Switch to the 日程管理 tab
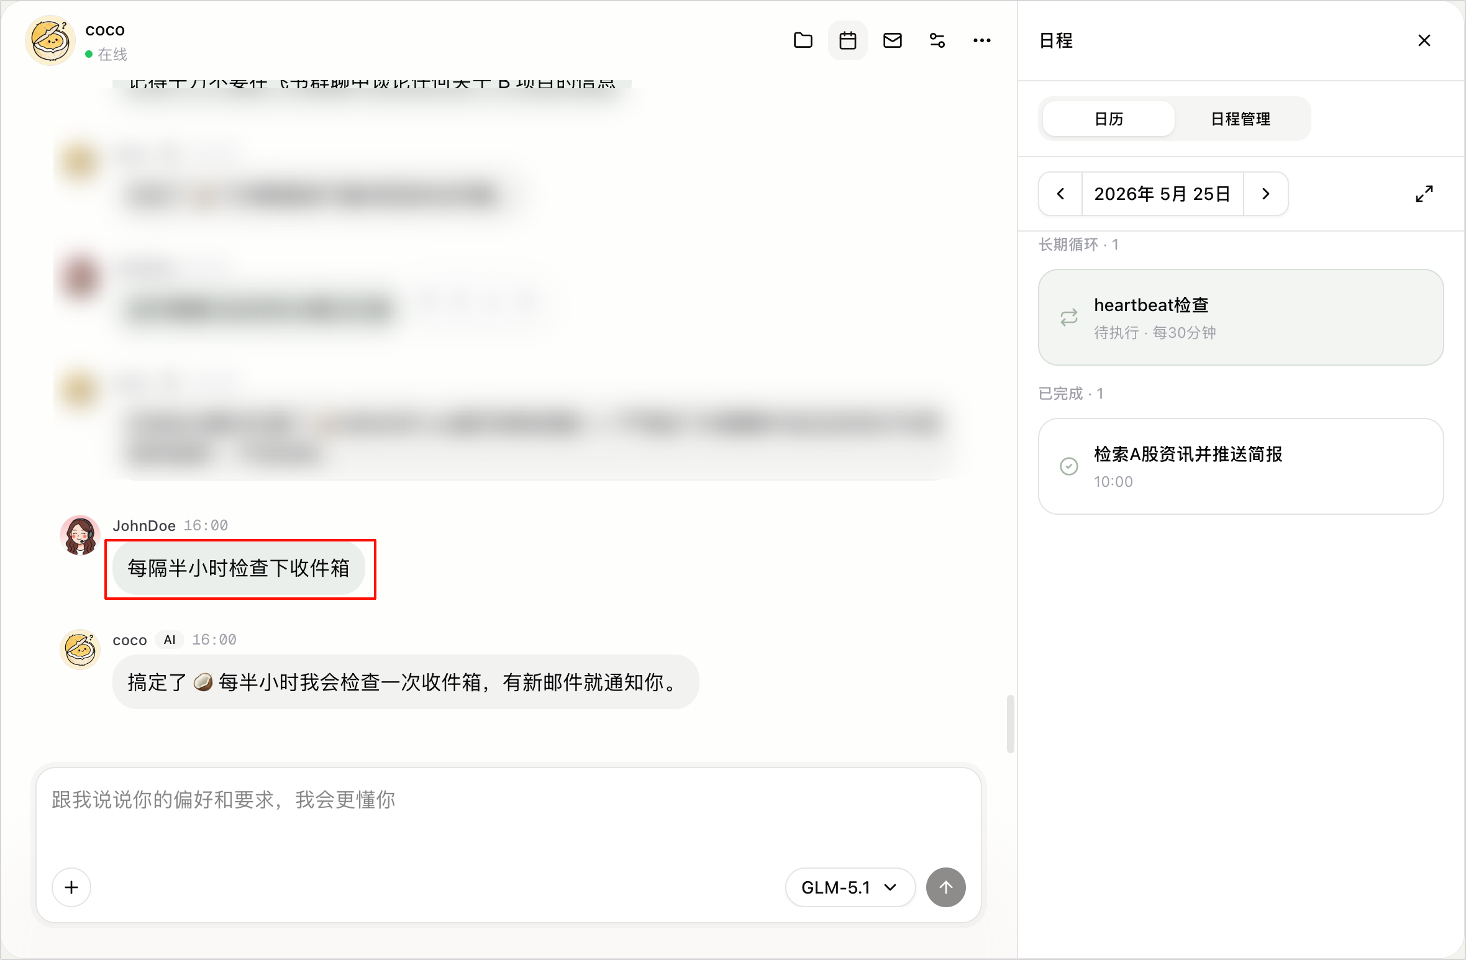Image resolution: width=1466 pixels, height=960 pixels. coord(1241,119)
